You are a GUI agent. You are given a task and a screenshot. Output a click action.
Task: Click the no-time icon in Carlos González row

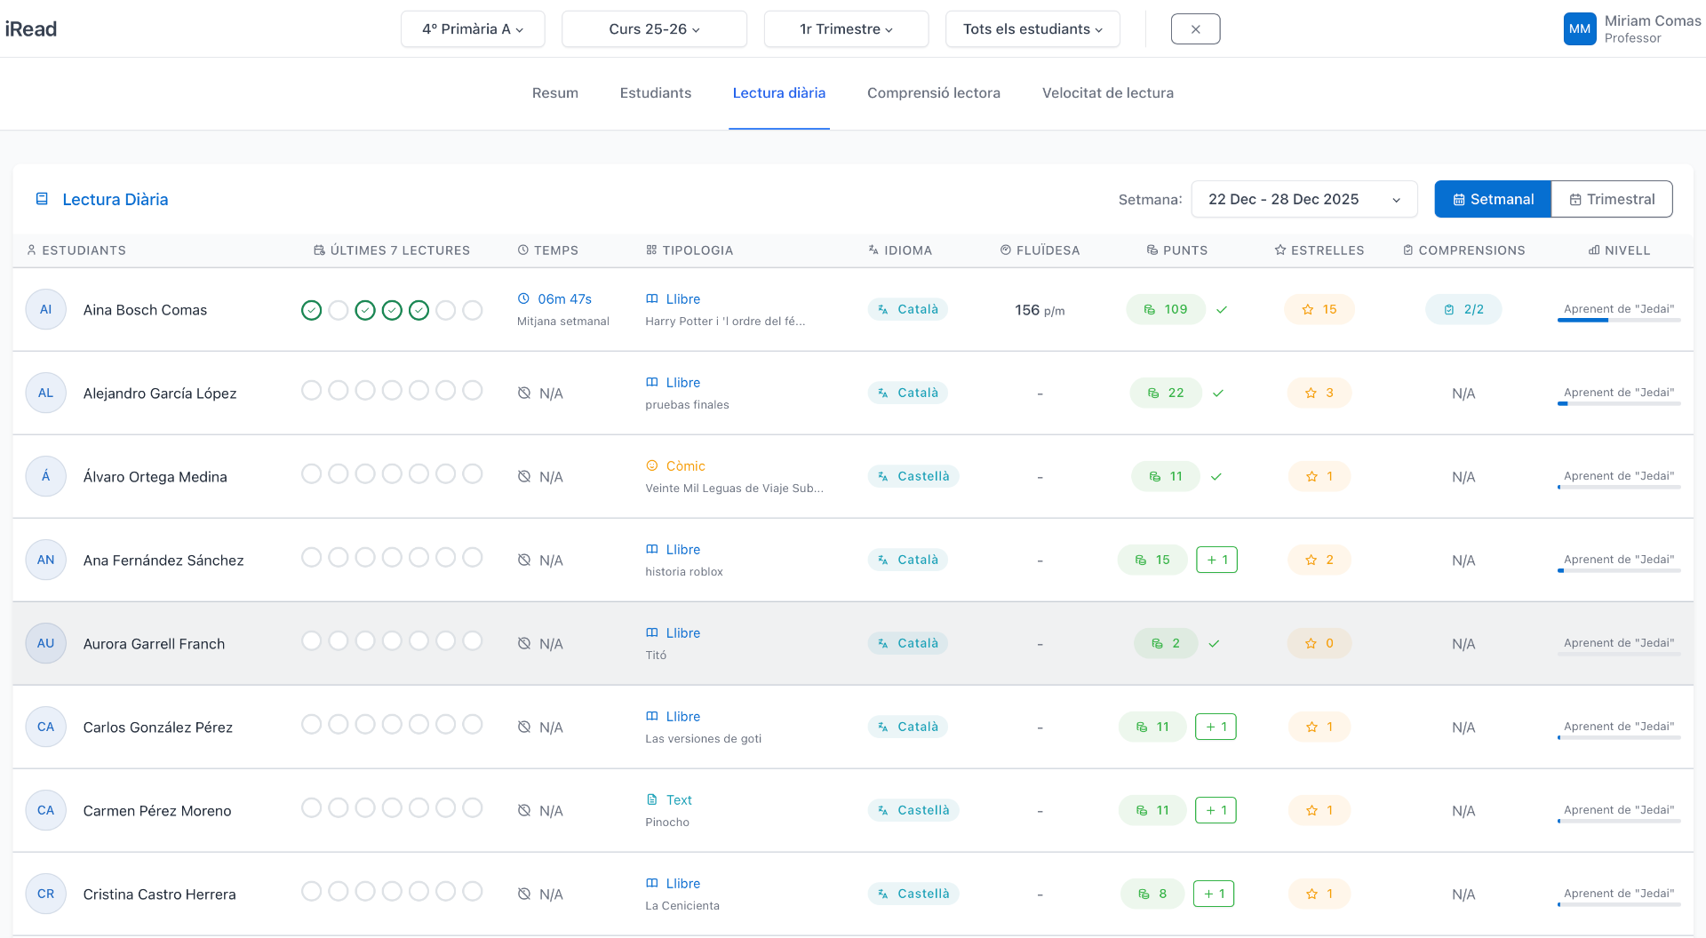524,727
